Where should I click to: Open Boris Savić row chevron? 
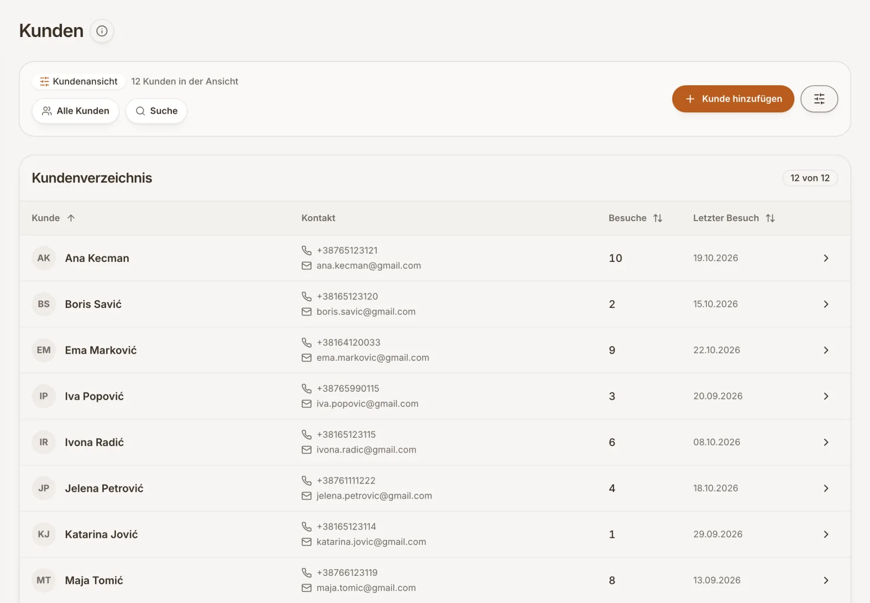826,304
